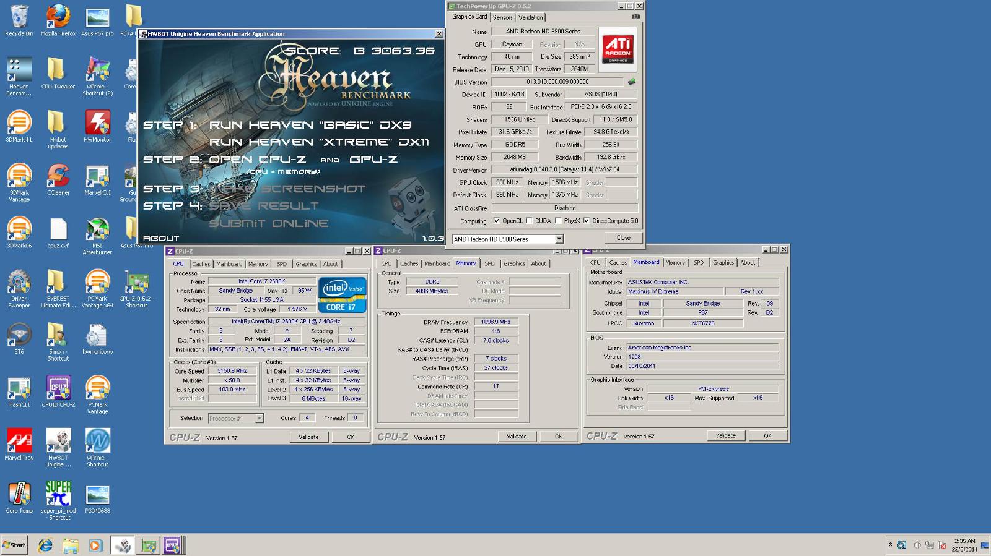Viewport: 991px width, 556px height.
Task: Open Hwbot updates folder
Action: (58, 129)
